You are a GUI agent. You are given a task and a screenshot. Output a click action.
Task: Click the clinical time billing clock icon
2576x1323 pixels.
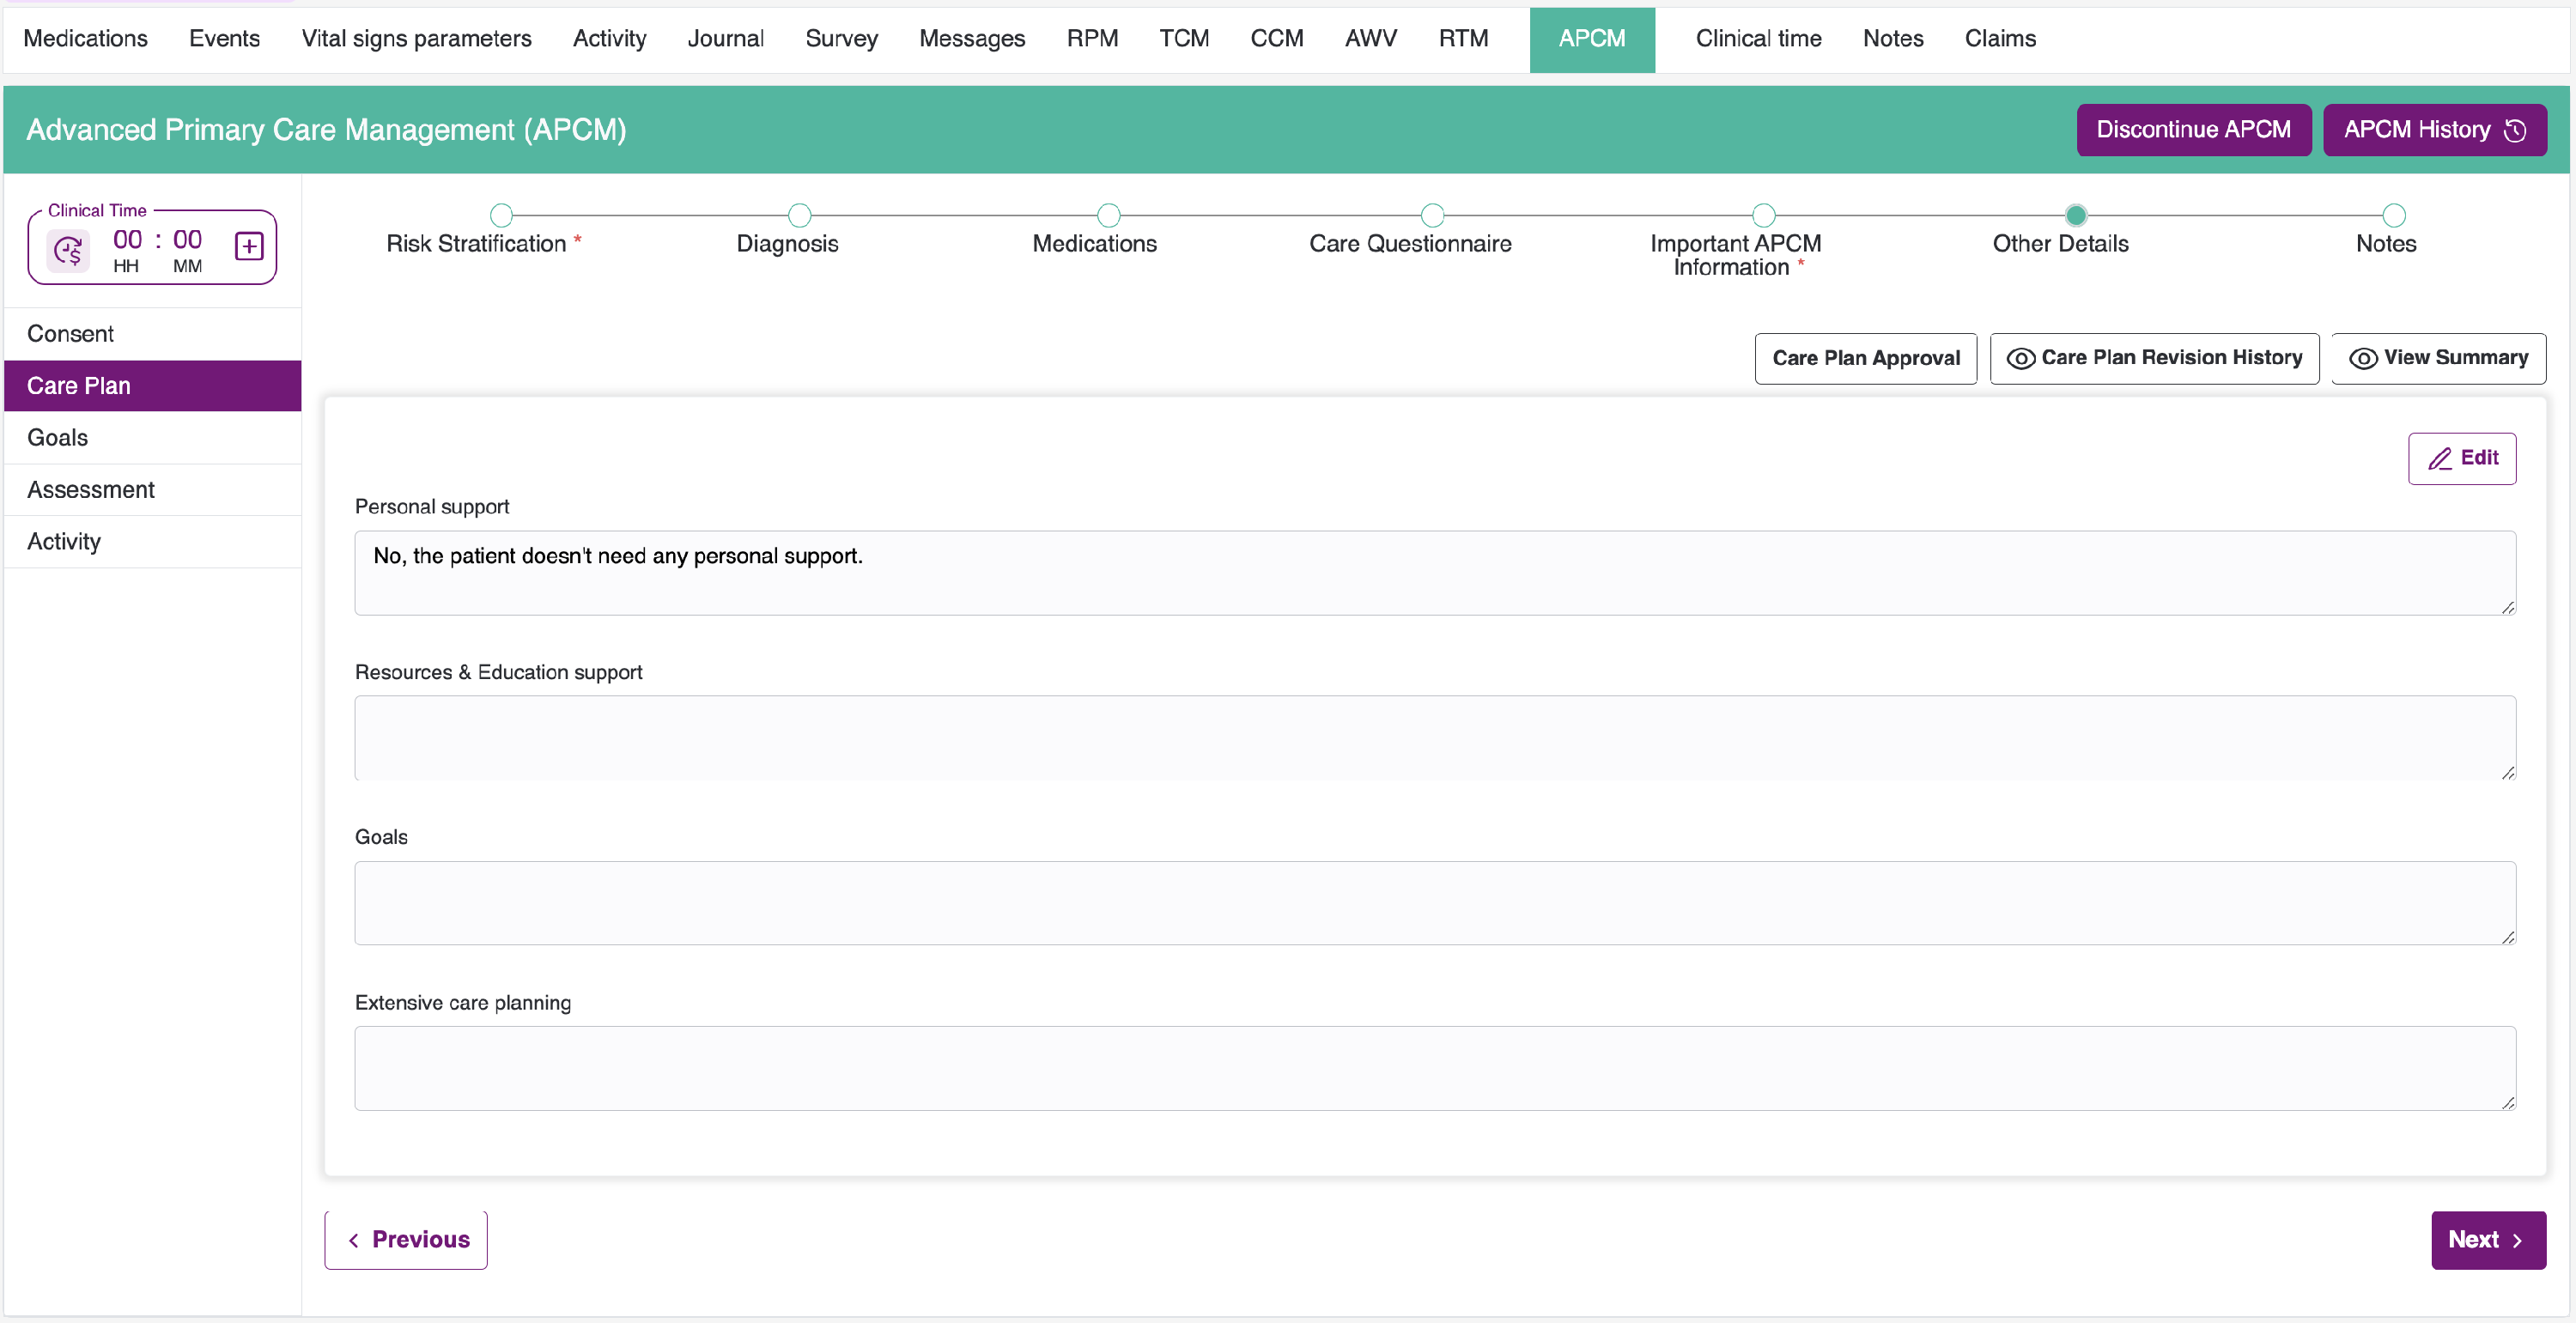[x=68, y=249]
